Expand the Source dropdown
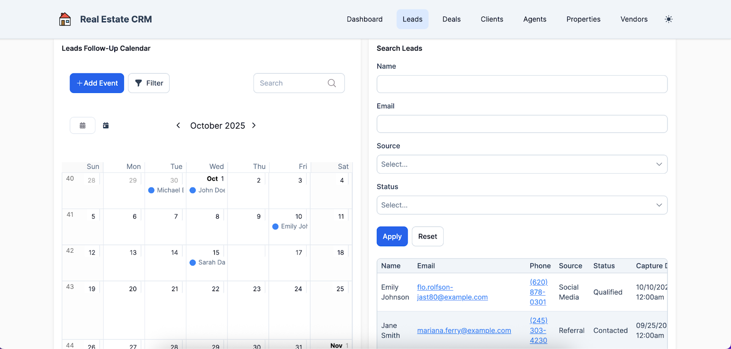 click(x=522, y=164)
